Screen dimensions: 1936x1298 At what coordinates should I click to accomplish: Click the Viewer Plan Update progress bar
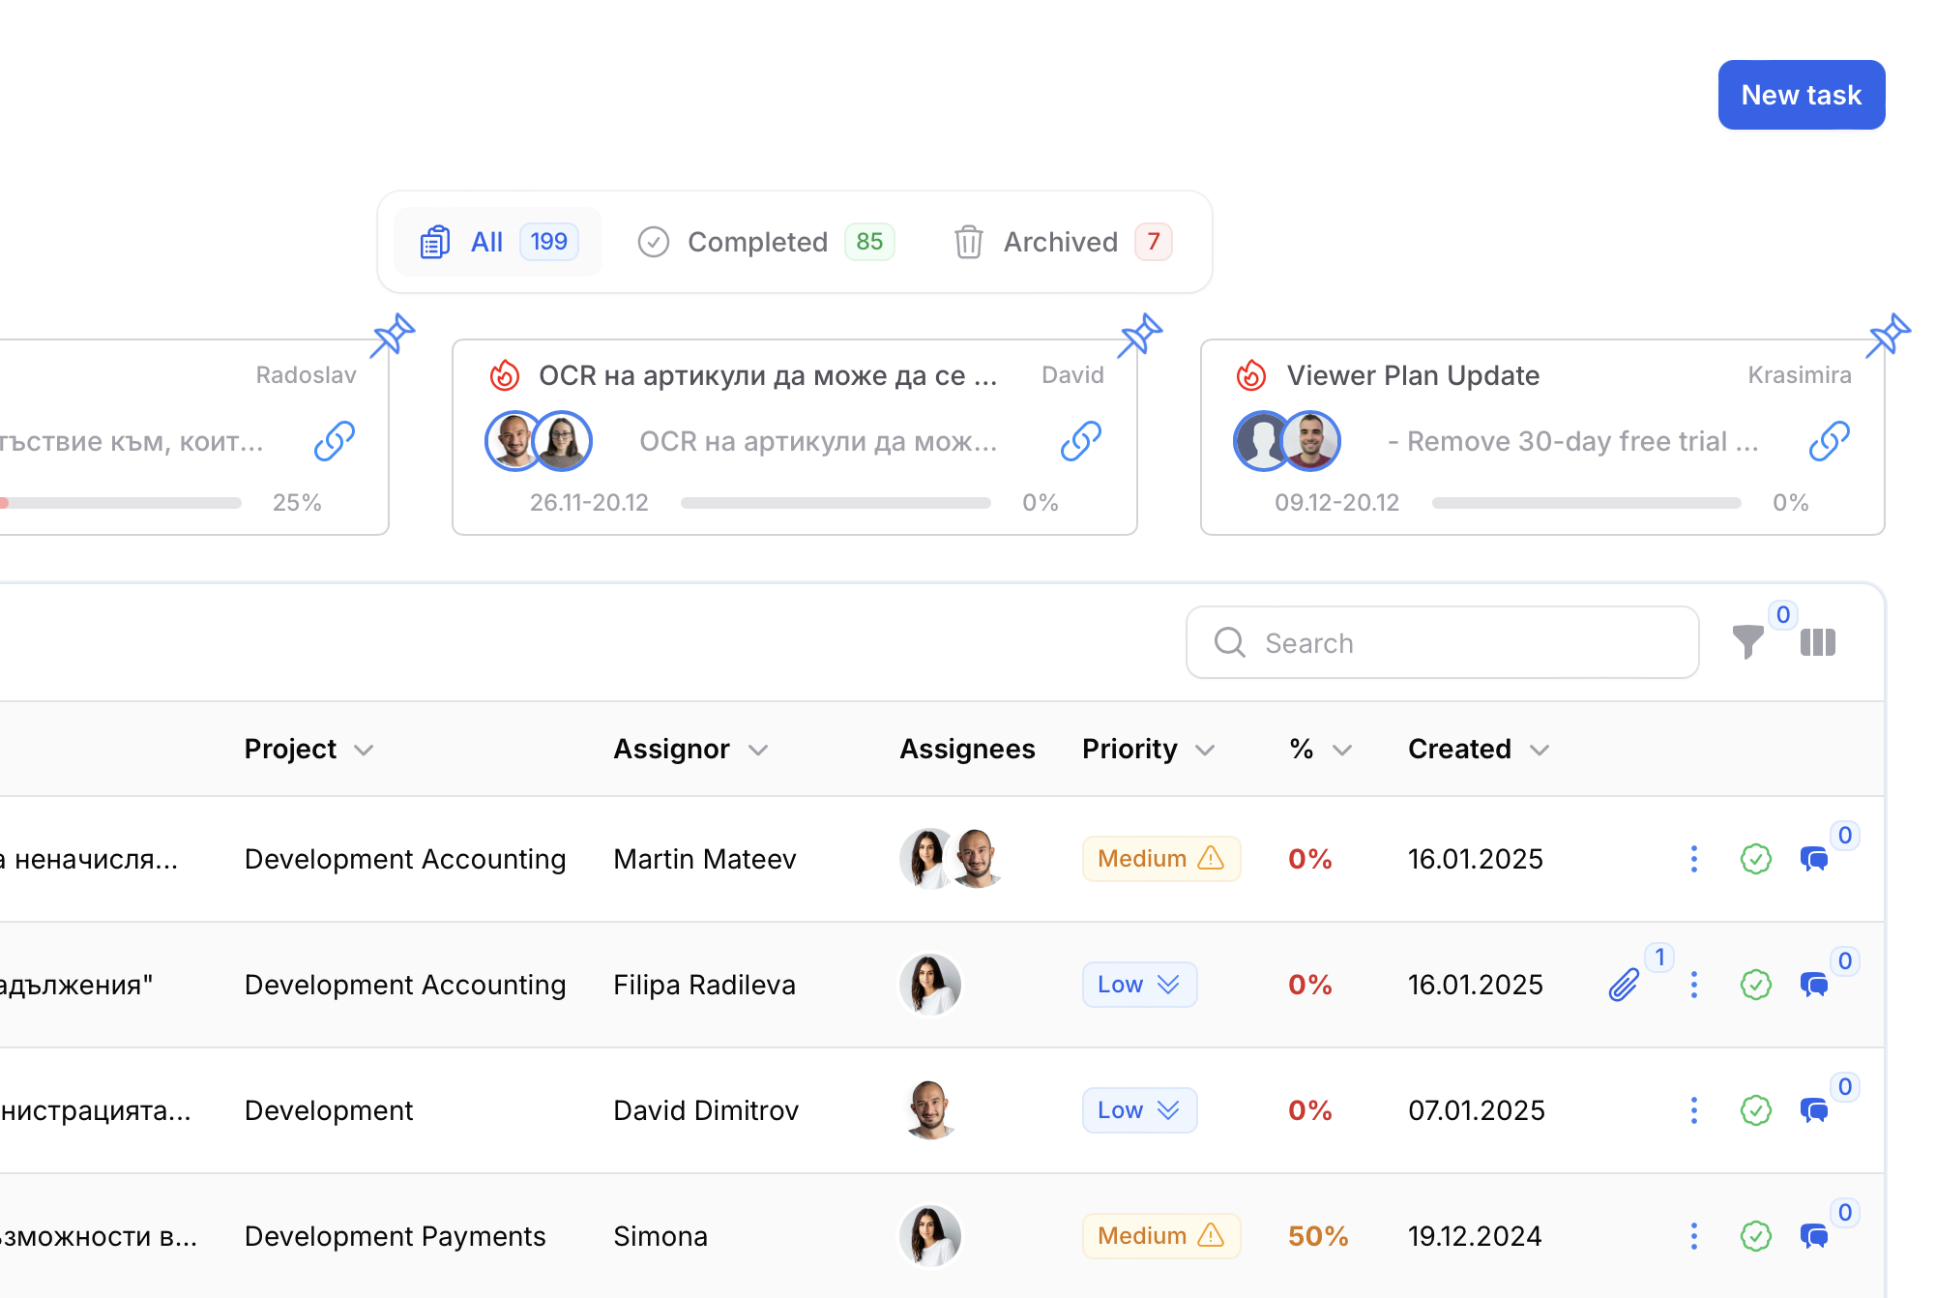click(1586, 503)
